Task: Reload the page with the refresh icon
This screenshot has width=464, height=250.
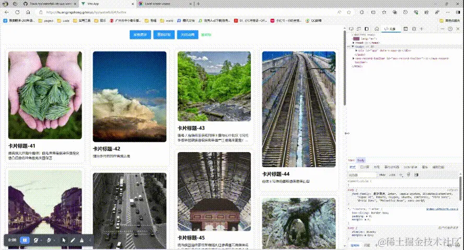Action: click(x=17, y=12)
